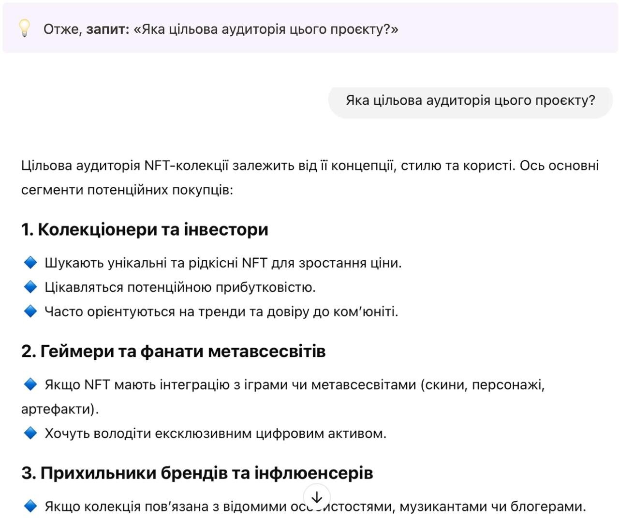Click the intro paragraph "Цільова аудиторія NFT-колекції"
Viewport: 619px width, 522px height.
coord(309,166)
